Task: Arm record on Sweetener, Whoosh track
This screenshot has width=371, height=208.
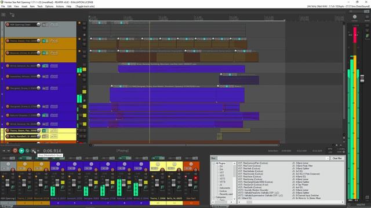Action: coord(8,76)
